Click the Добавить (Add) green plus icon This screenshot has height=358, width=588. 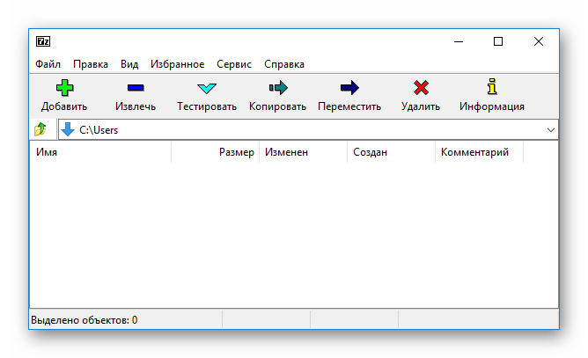(x=64, y=88)
